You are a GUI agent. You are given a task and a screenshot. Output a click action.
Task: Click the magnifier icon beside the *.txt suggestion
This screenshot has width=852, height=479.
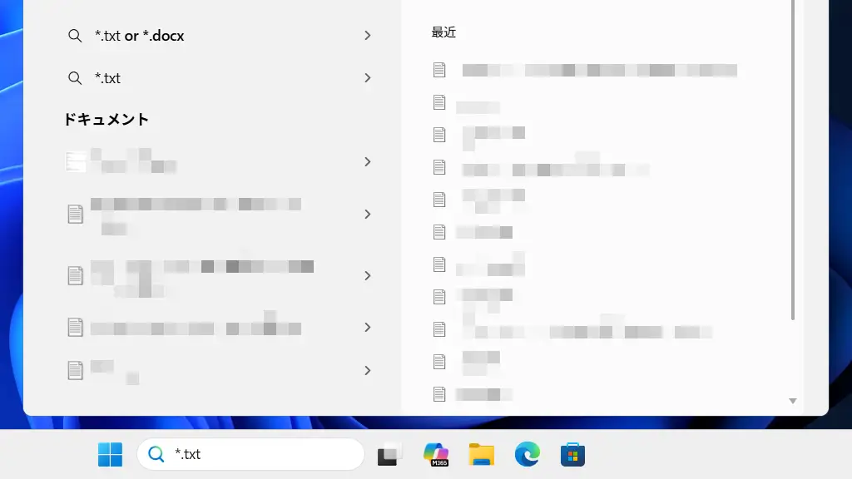pos(75,77)
